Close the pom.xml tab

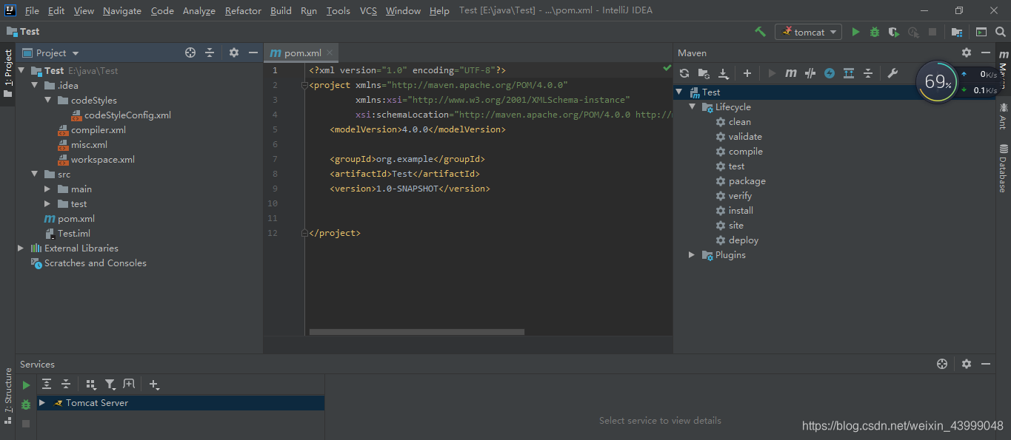coord(330,53)
